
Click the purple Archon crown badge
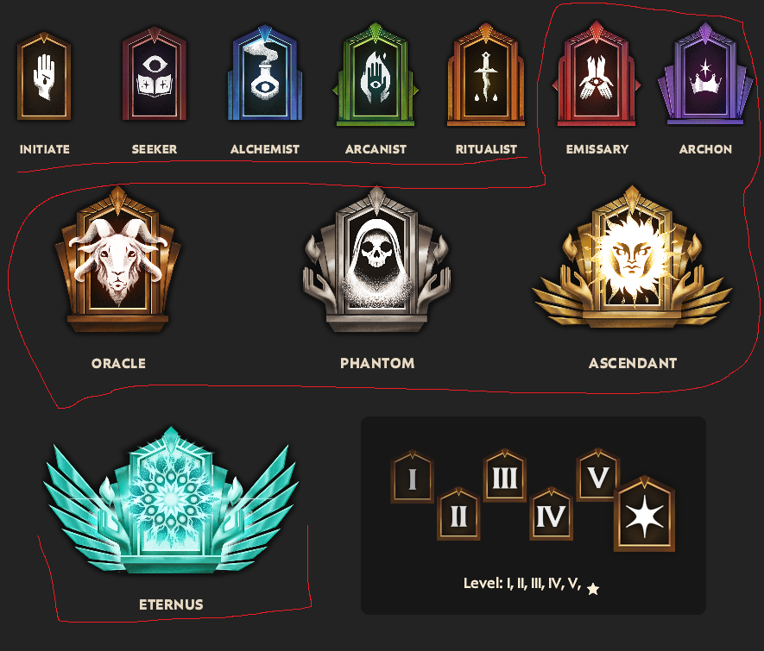tap(705, 74)
